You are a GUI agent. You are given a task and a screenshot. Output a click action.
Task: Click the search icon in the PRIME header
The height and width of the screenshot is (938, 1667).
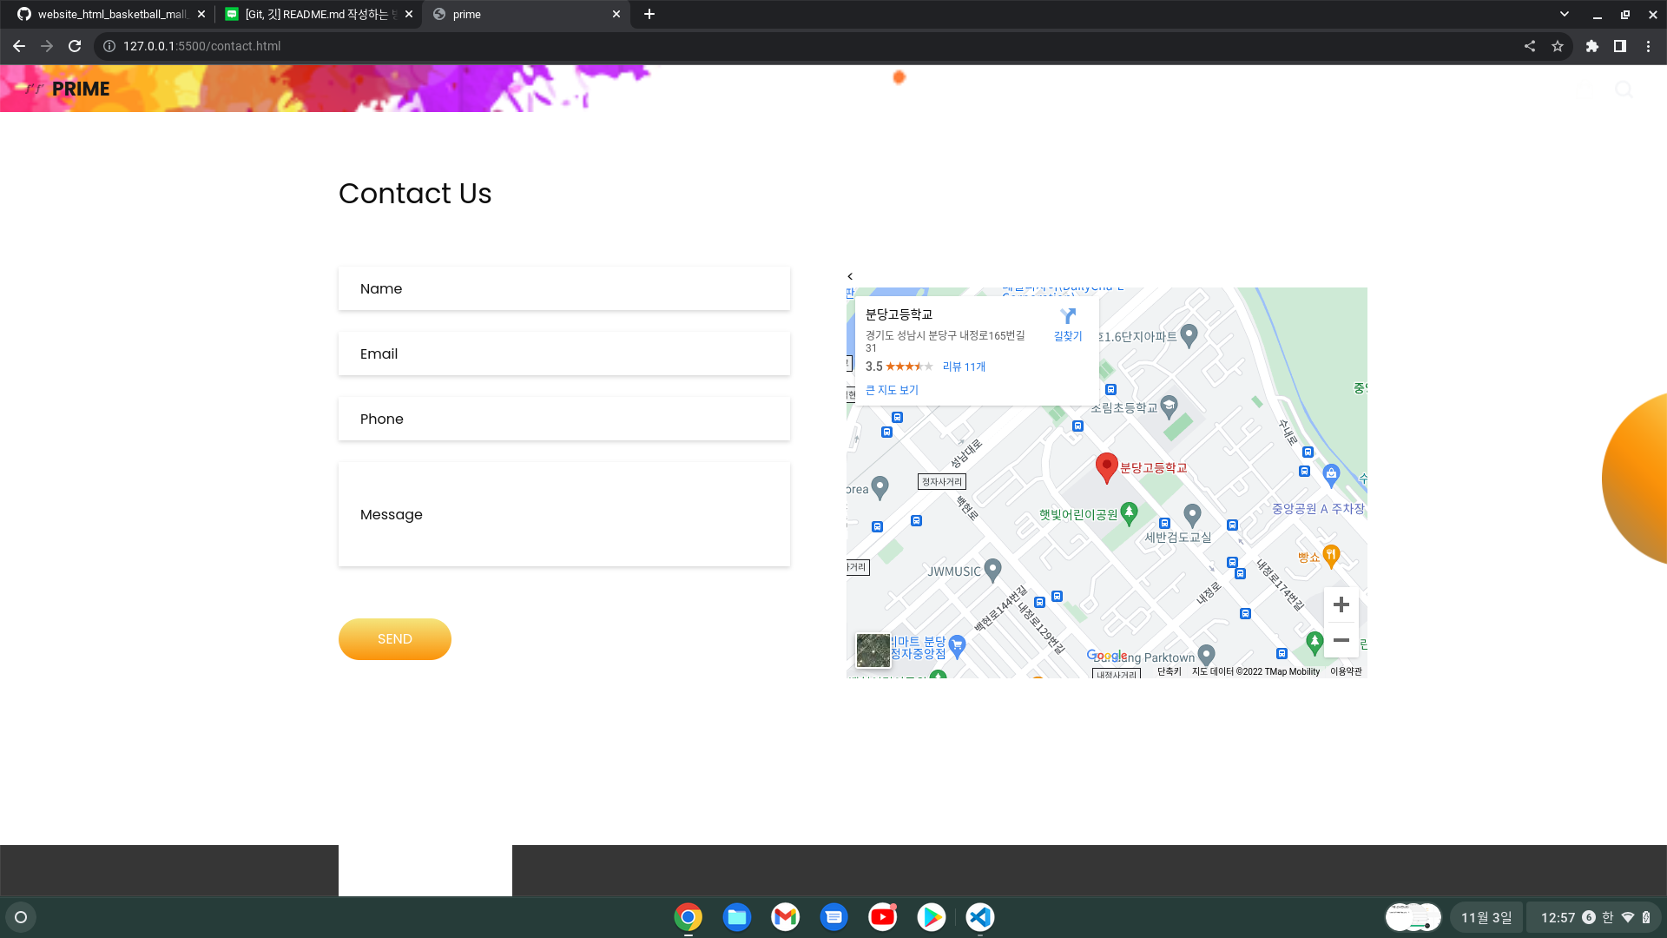click(1624, 89)
